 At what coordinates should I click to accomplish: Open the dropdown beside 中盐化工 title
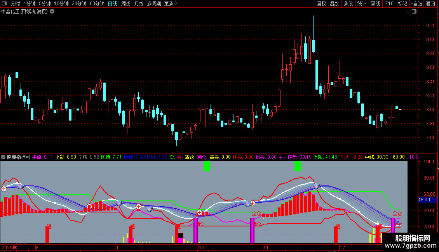point(52,11)
